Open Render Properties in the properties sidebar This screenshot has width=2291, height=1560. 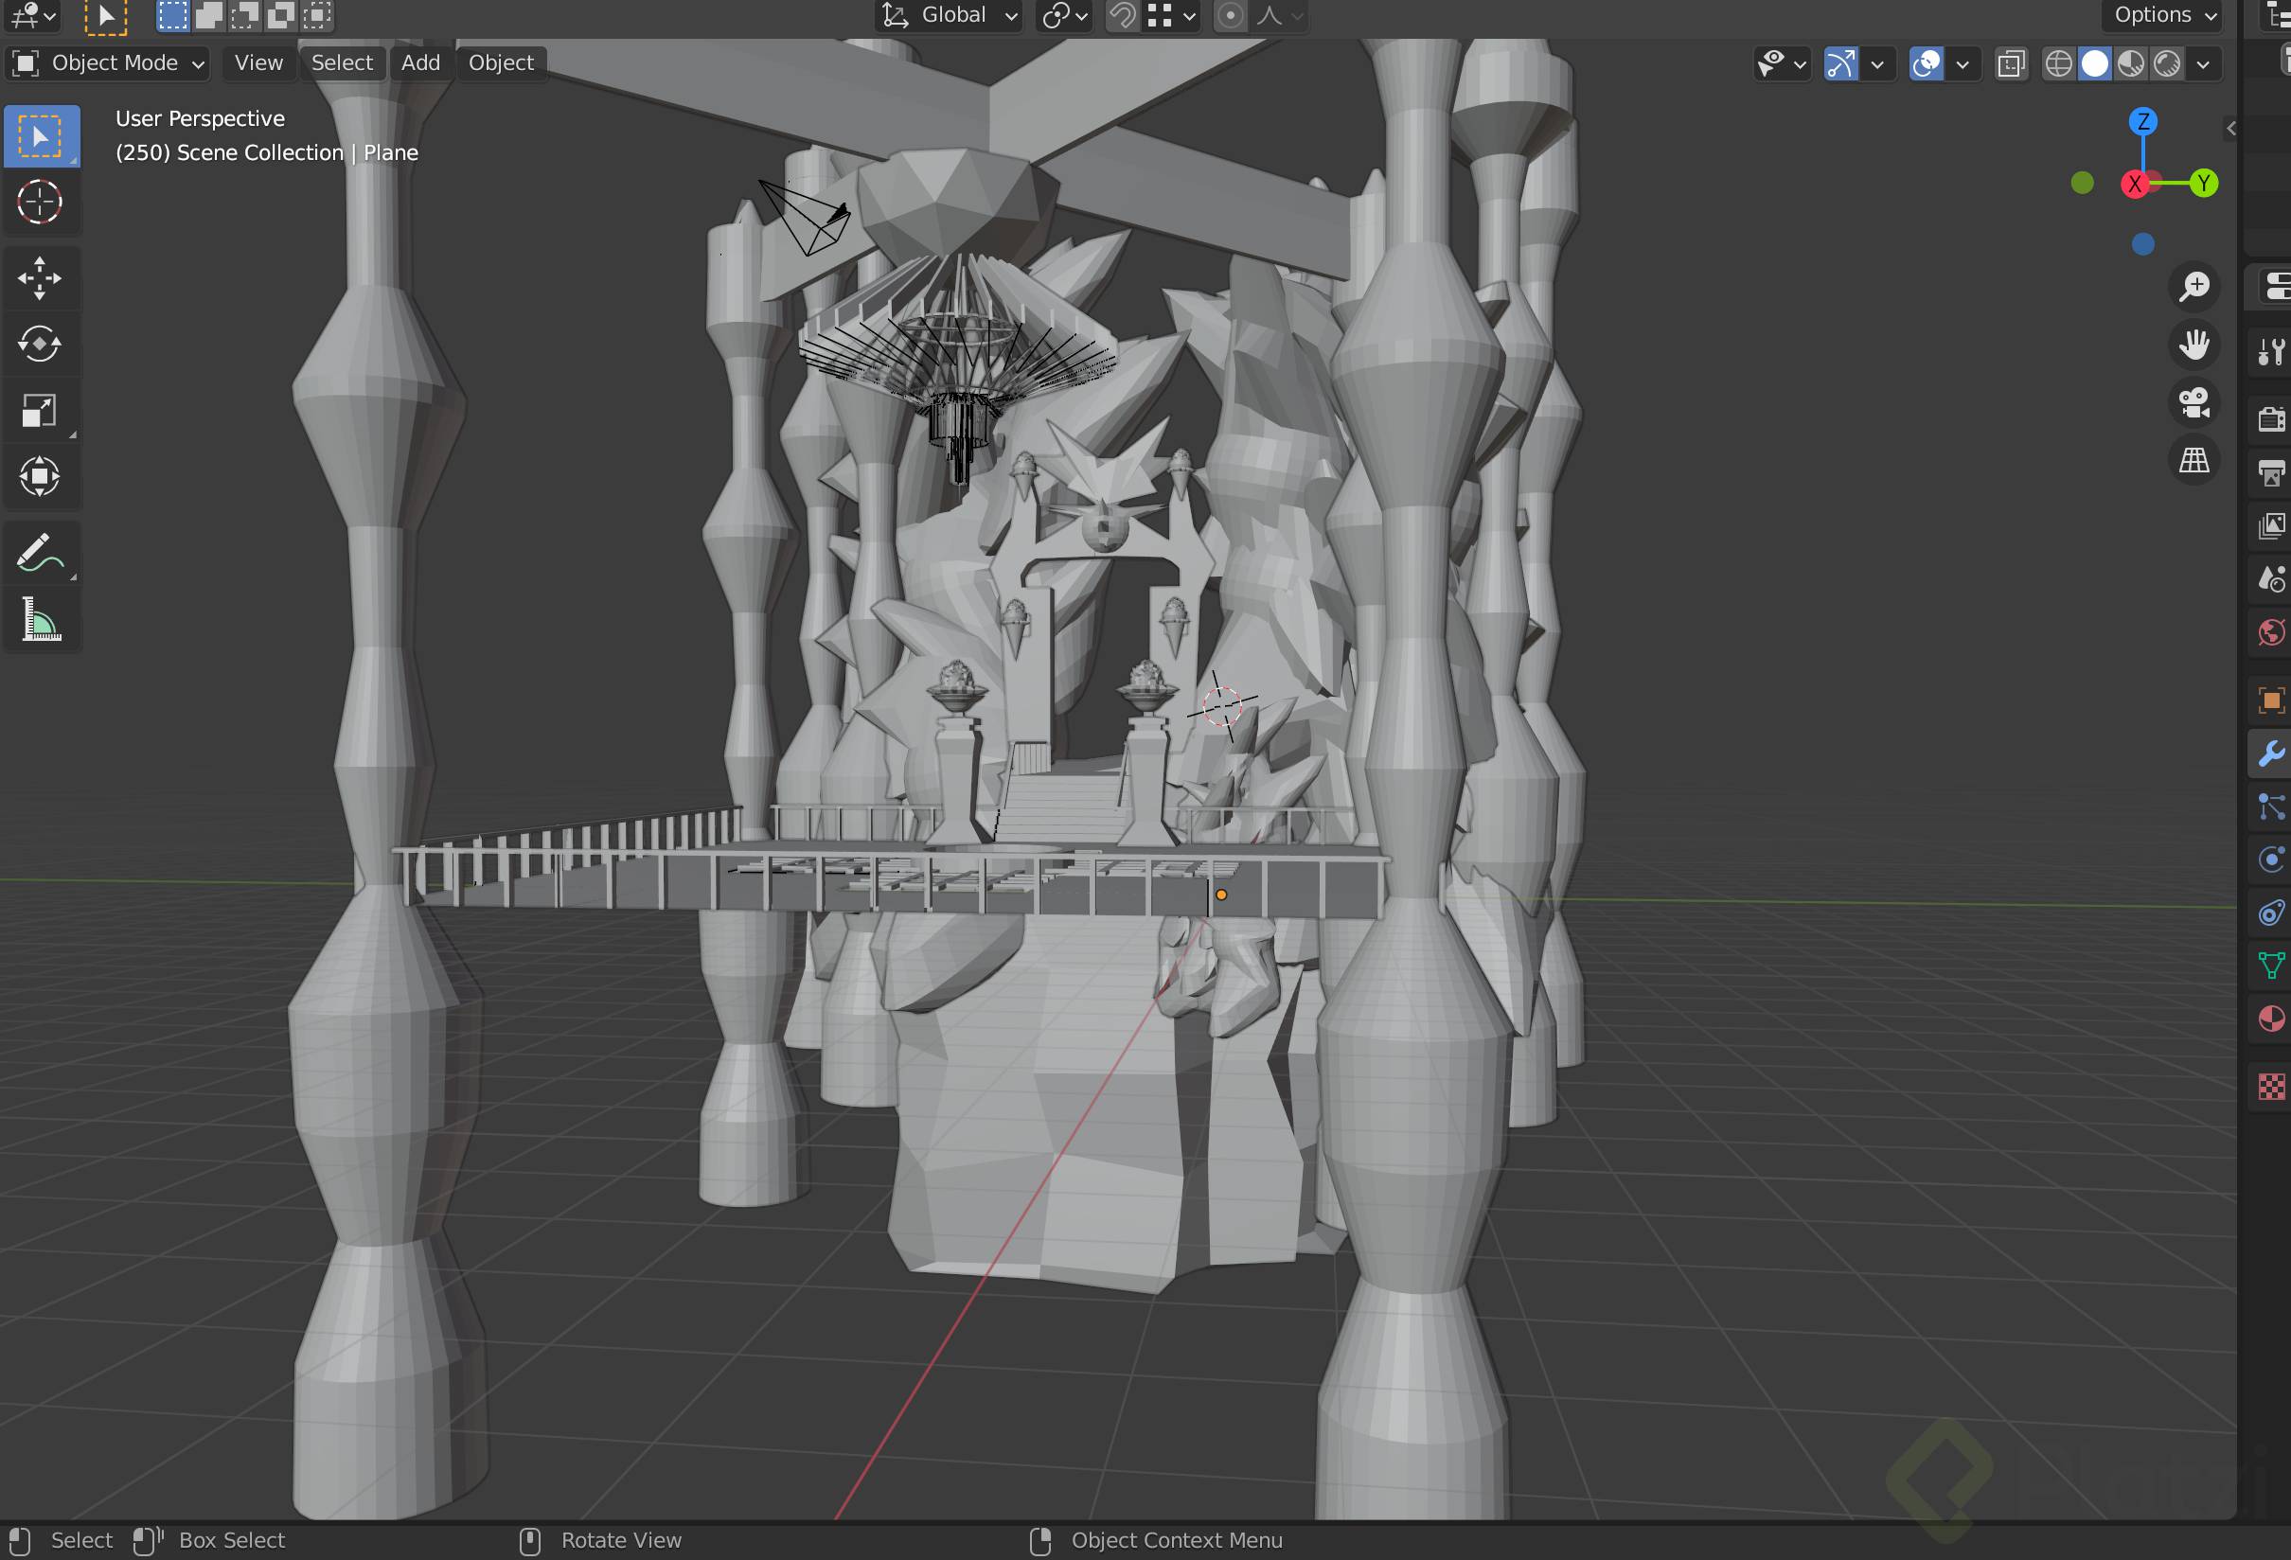[2272, 417]
